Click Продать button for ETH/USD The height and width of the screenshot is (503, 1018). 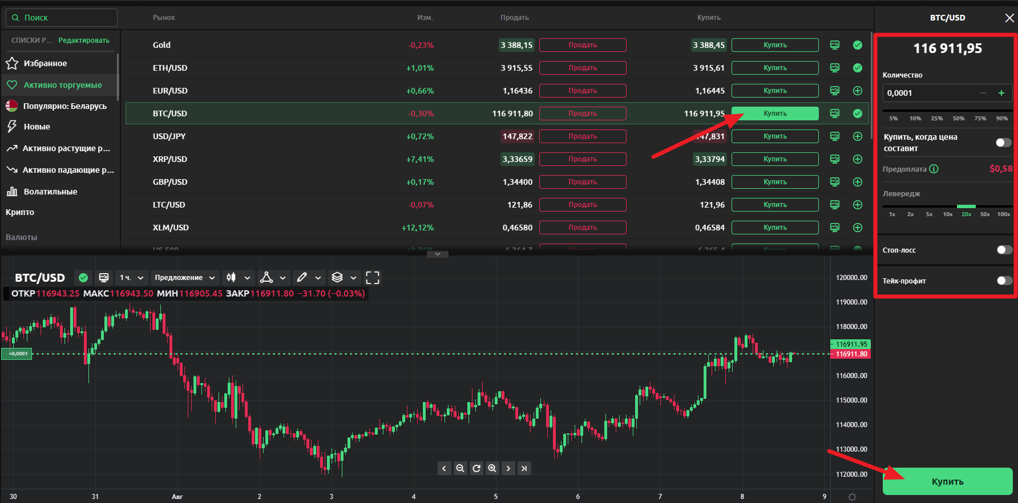tap(583, 68)
